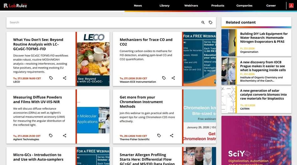The width and height of the screenshot is (297, 165).
Task: Click tag icon on Methanizers card
Action: (x=164, y=78)
